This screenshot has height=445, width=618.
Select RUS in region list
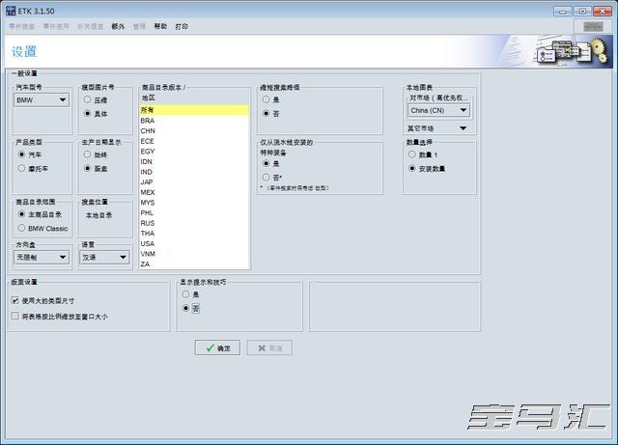pos(194,223)
